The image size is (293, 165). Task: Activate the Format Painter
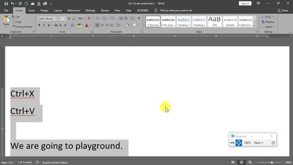[22, 27]
